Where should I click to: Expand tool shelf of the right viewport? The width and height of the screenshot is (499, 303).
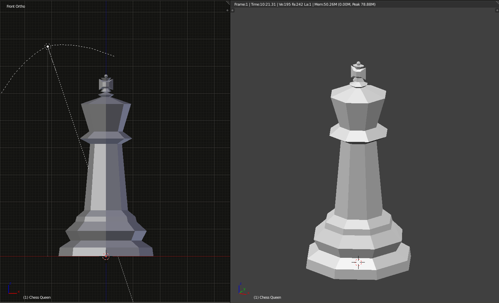[233, 10]
